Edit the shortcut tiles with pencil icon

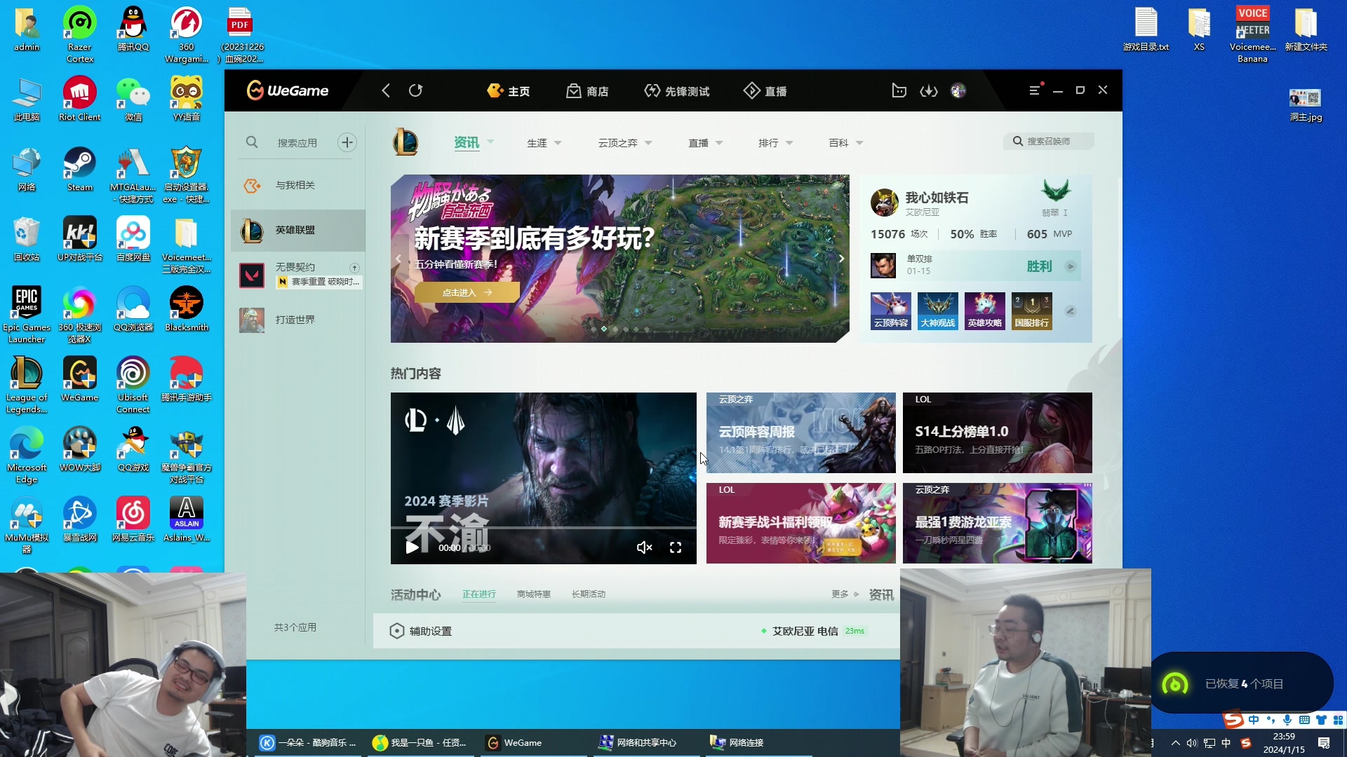coord(1071,311)
